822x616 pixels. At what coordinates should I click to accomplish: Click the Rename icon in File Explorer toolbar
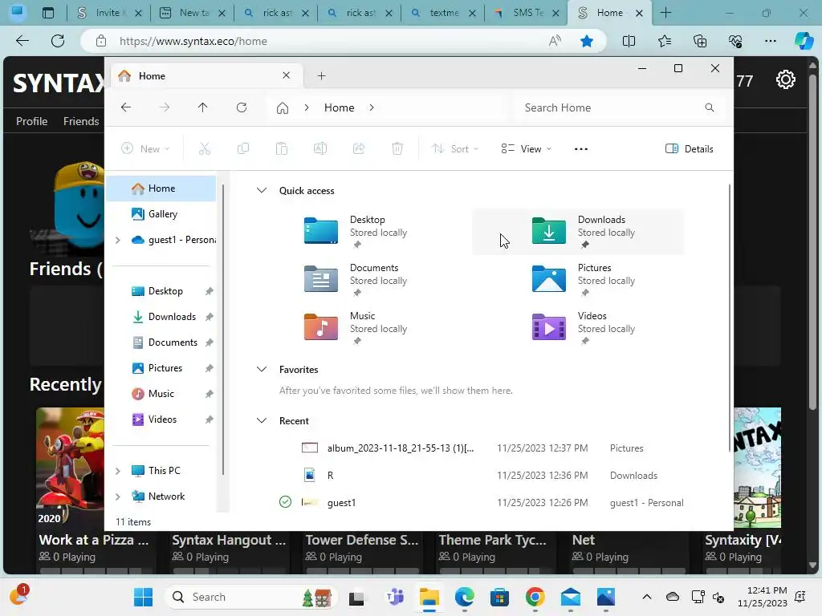coord(319,148)
